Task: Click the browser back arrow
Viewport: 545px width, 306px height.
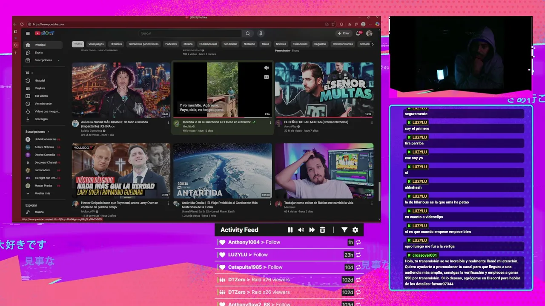Action: [16, 24]
